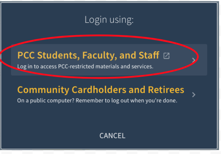The width and height of the screenshot is (221, 154).
Task: Click 'Log in to access PCC-restricted materials' text
Action: click(x=85, y=66)
